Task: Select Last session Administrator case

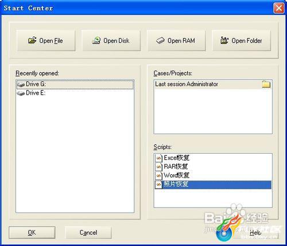Action: click(x=213, y=84)
